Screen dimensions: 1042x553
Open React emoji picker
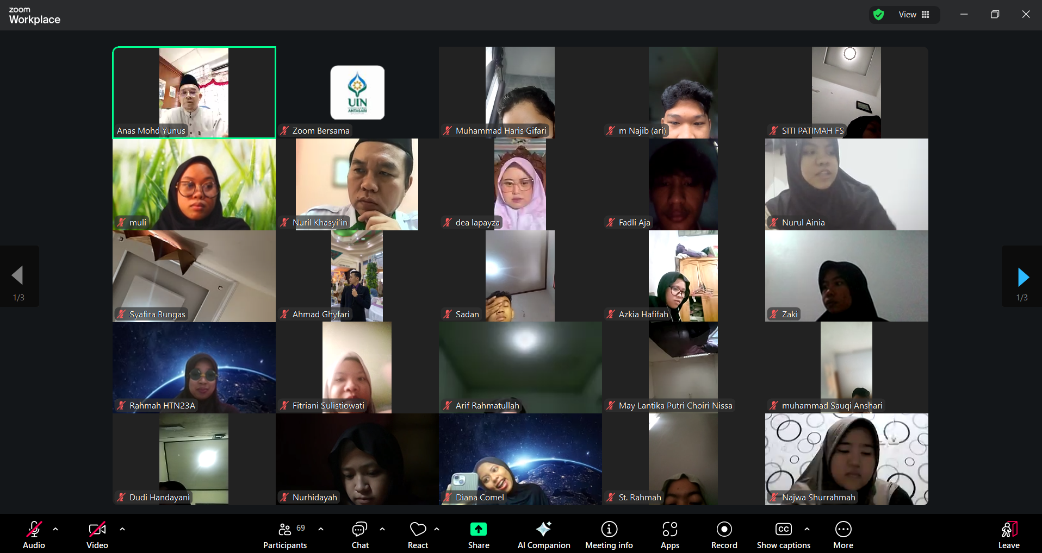(x=418, y=535)
